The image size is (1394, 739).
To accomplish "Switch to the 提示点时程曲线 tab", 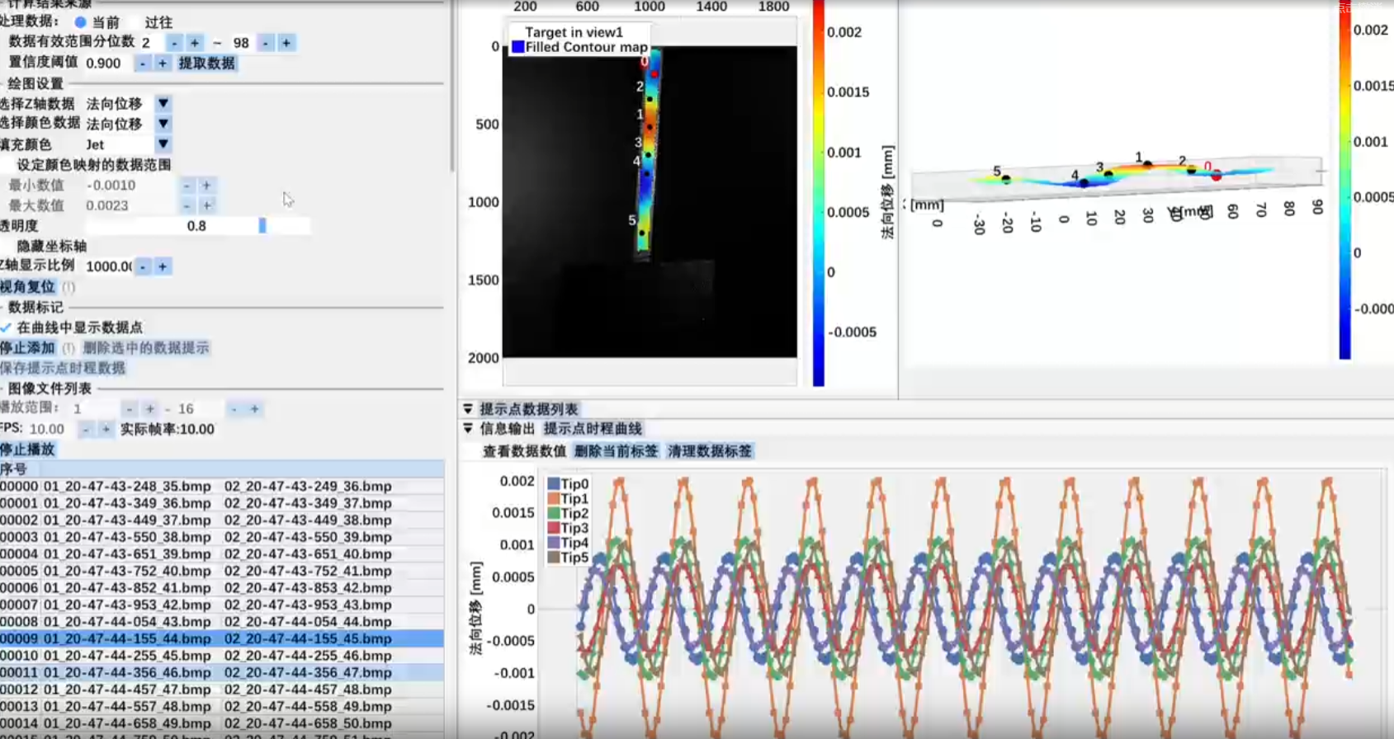I will [593, 429].
